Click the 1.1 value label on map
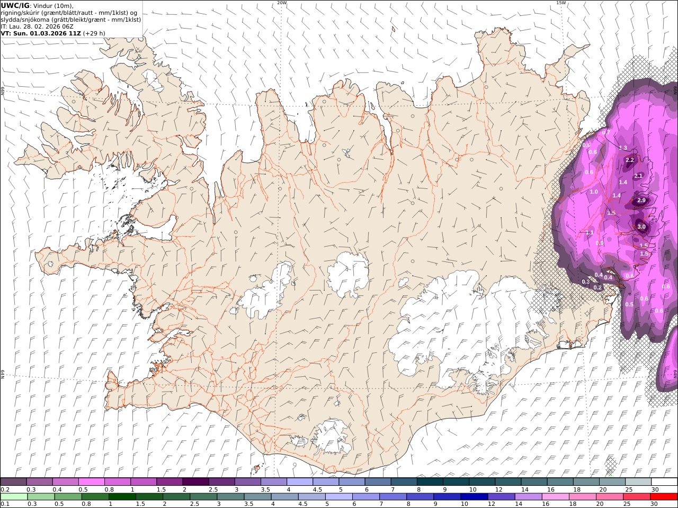The image size is (678, 508). pos(590,233)
